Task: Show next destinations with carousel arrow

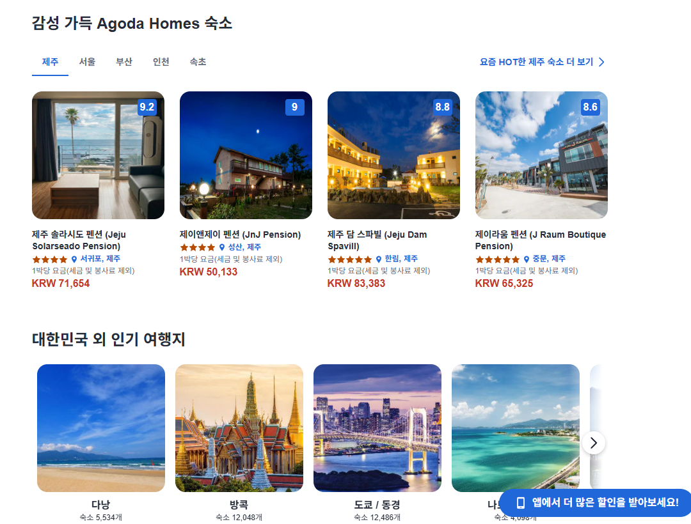Action: pyautogui.click(x=594, y=443)
